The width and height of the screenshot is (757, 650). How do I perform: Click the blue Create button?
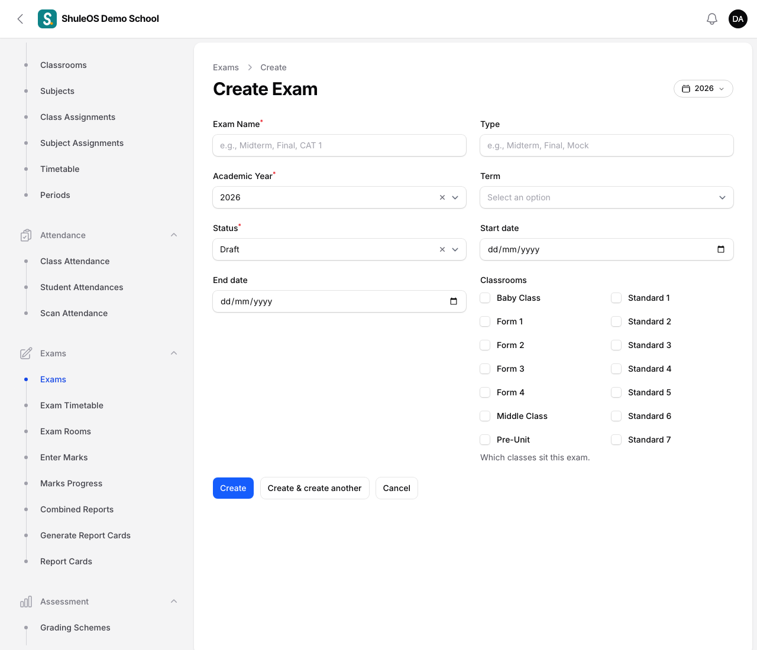[233, 488]
